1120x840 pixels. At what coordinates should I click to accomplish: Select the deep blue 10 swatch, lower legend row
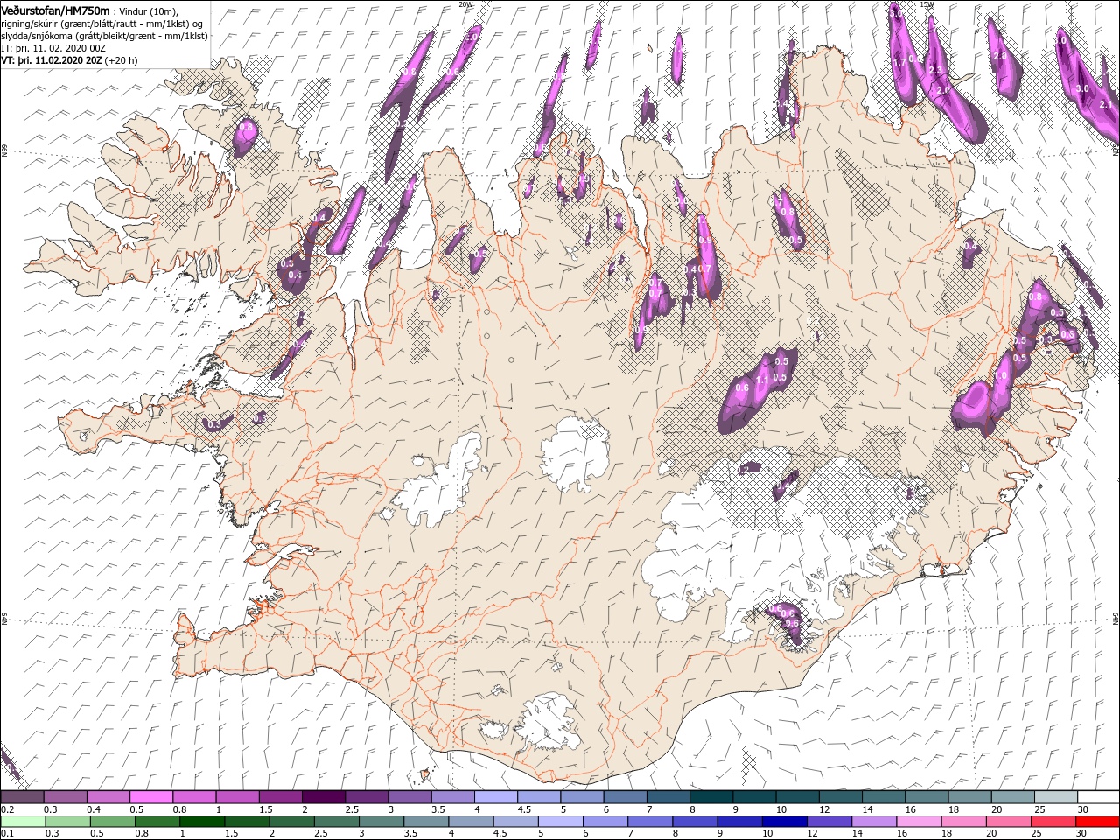[783, 822]
